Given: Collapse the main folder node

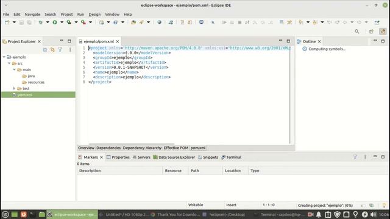Looking at the screenshot, I should tap(14, 69).
